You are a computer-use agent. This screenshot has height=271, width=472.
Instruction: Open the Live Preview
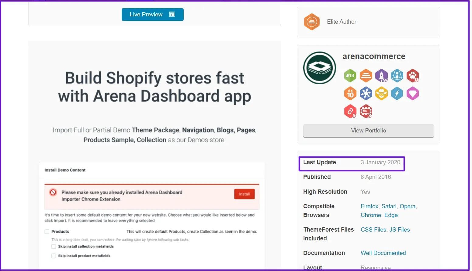tap(152, 15)
